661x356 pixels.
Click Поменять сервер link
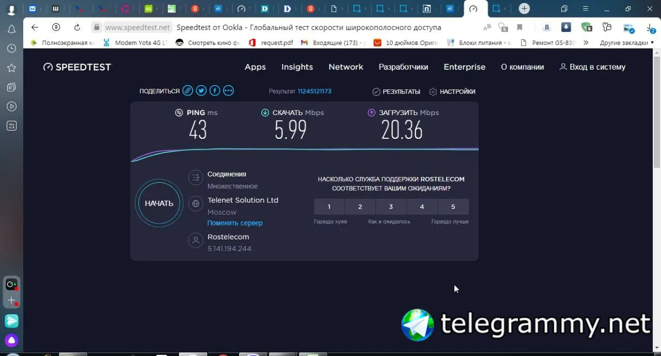[x=235, y=223]
